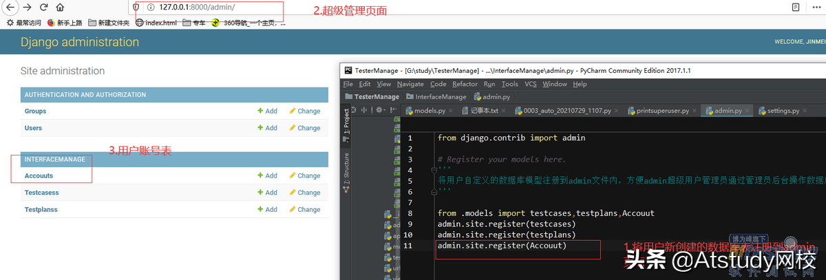Toggle the Project tool window

[346, 125]
